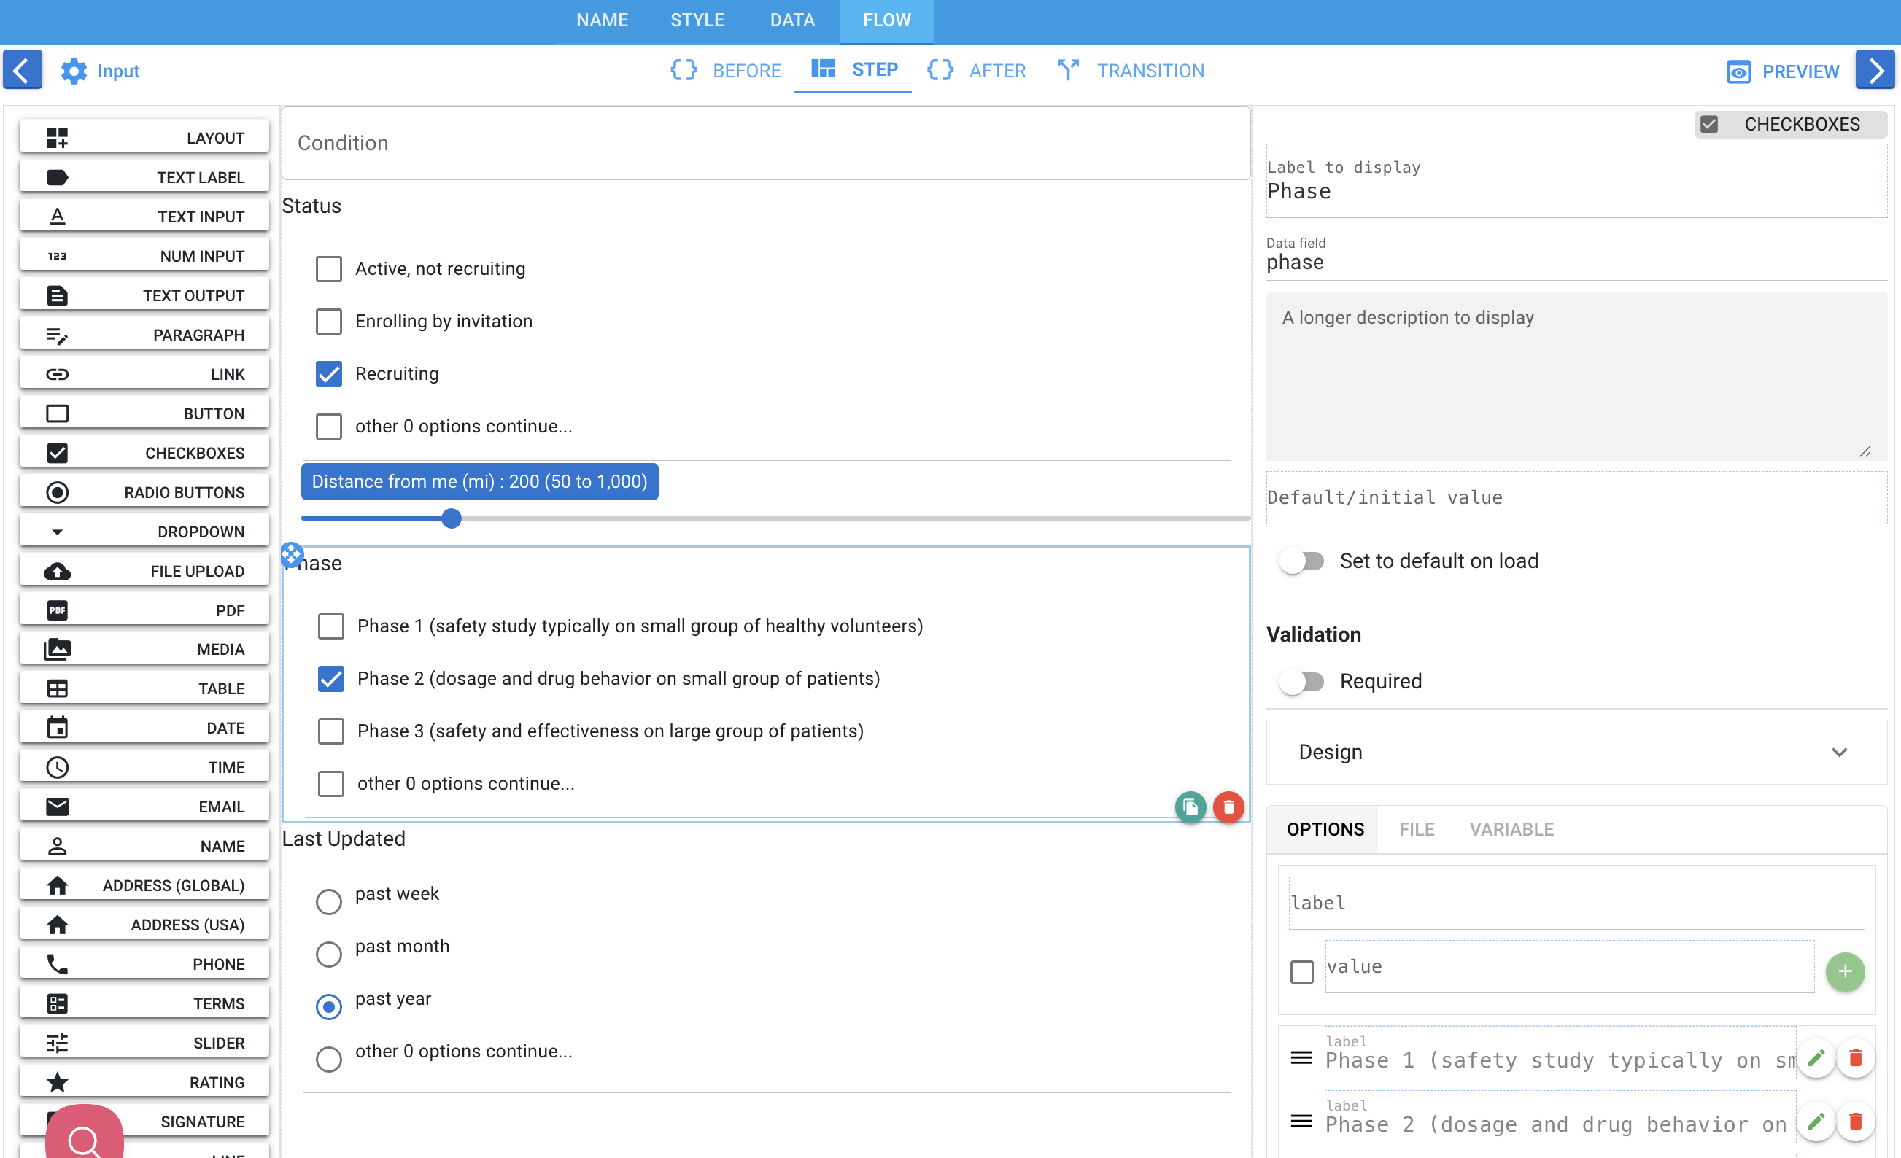
Task: Check the new option value checkbox
Action: [x=1301, y=971]
